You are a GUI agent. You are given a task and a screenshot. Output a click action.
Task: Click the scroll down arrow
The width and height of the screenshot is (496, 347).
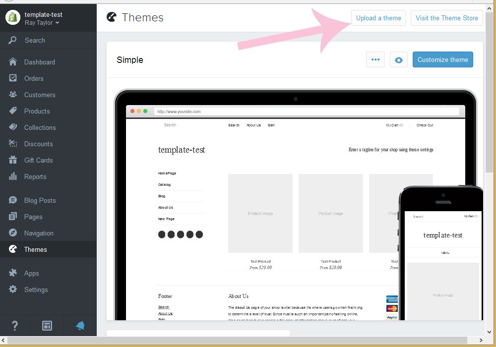pyautogui.click(x=490, y=332)
